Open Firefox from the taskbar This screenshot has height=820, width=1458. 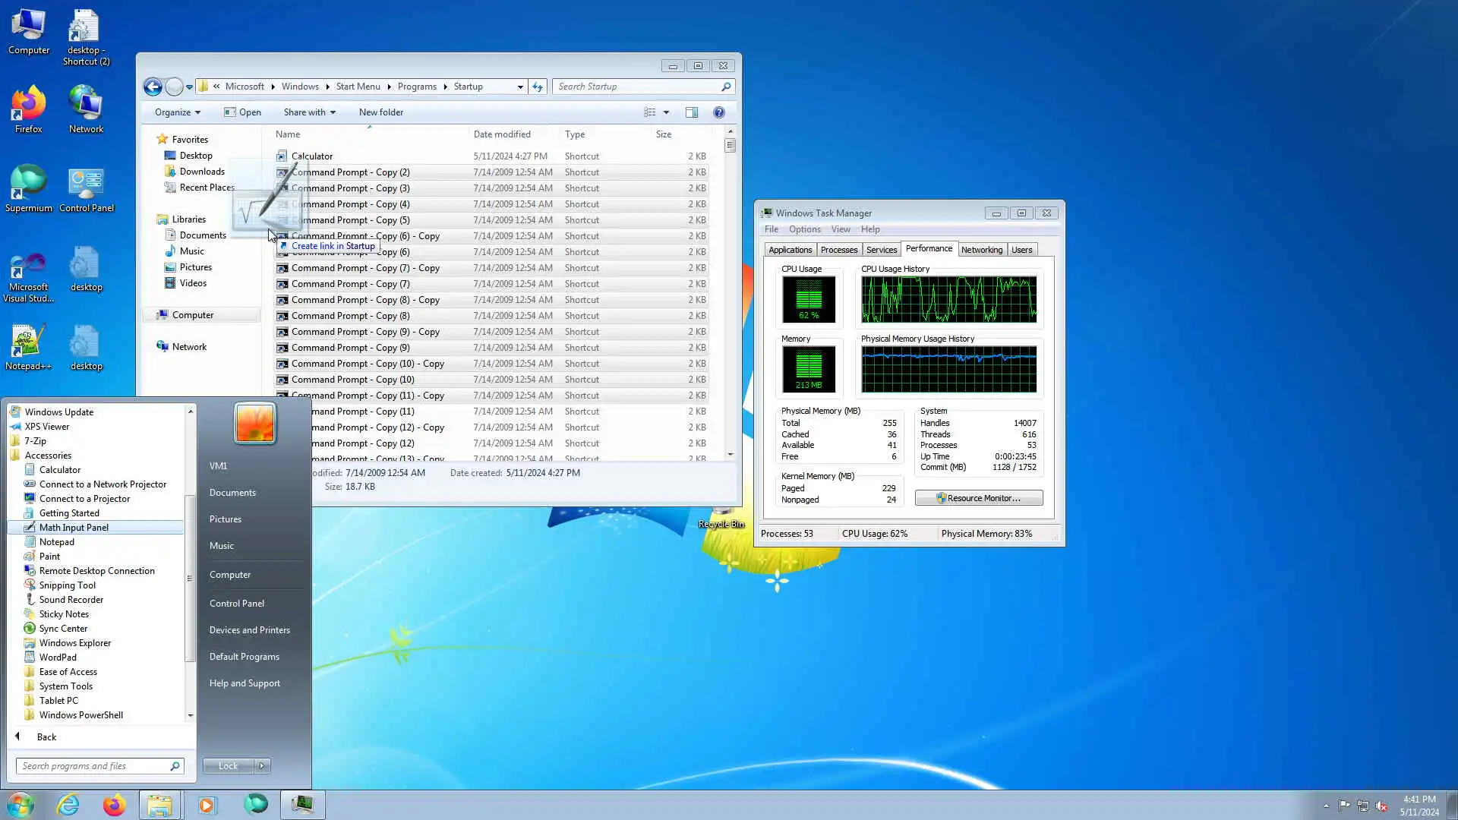tap(114, 804)
